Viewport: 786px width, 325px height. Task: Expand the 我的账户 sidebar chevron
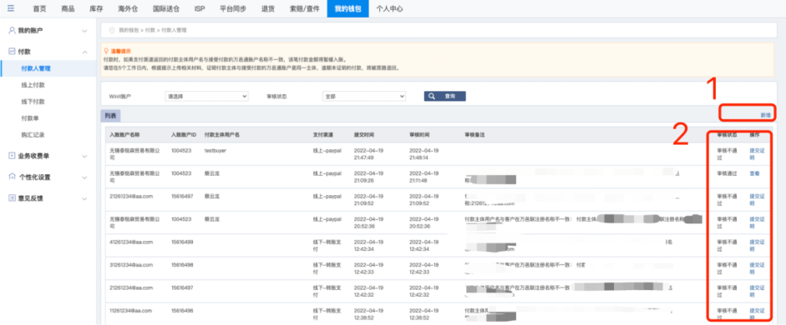(84, 31)
